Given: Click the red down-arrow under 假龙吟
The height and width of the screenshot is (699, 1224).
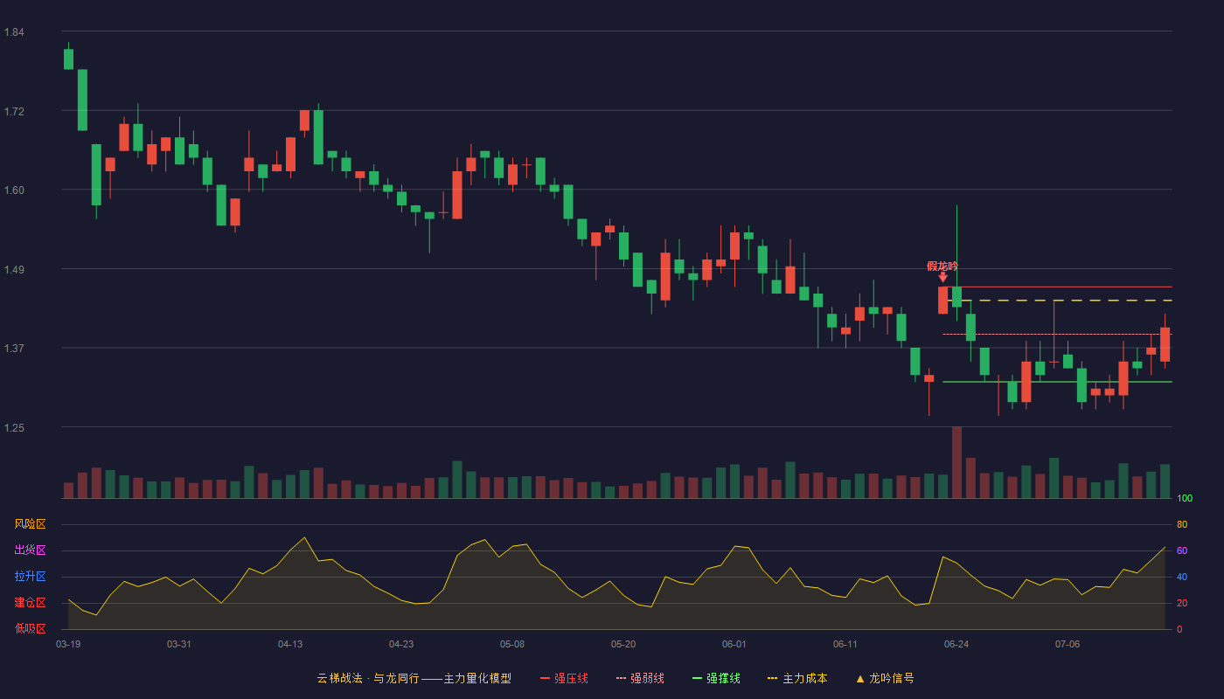Looking at the screenshot, I should 942,277.
